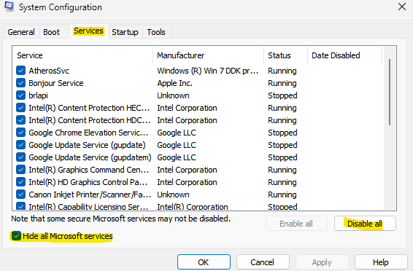Toggle Google Update Service (gupdate) checkbox
This screenshot has width=413, height=271.
click(20, 145)
